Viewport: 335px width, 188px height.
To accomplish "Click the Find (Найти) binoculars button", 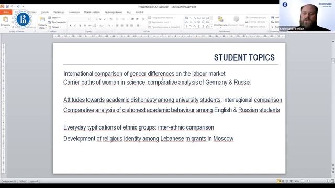I will pos(275,17).
